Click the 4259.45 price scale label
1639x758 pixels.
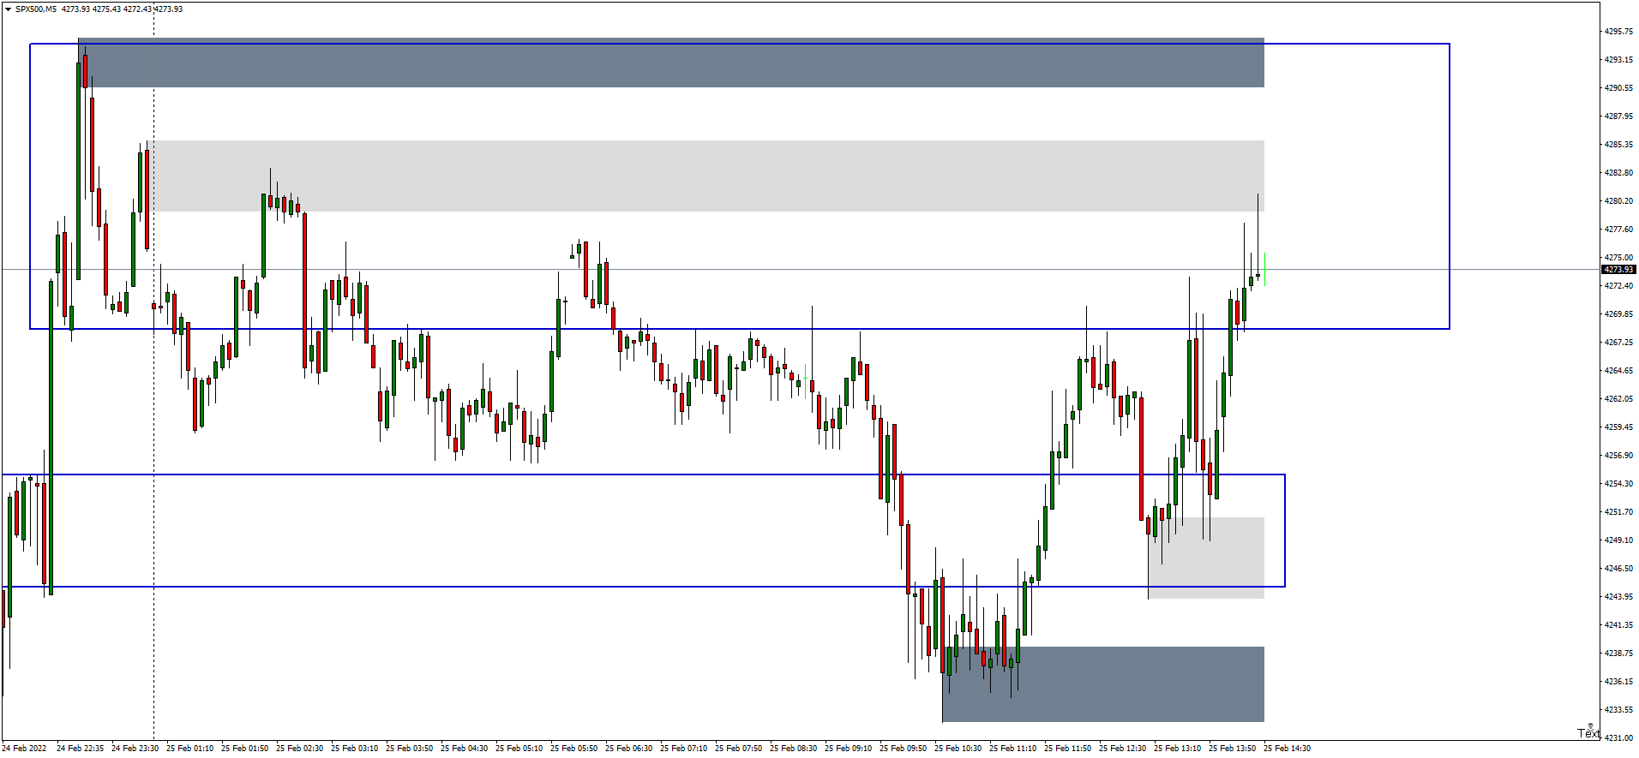[1618, 427]
